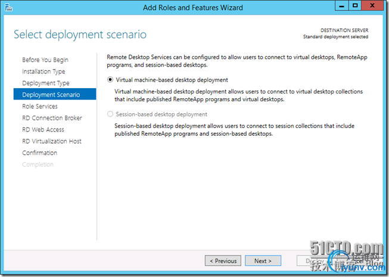
Task: Switch to the RD Web Access step
Action: (43, 130)
